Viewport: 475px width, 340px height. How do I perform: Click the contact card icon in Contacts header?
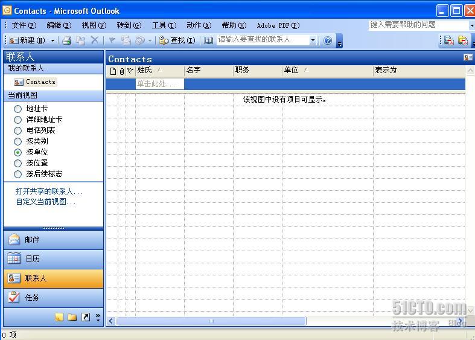click(x=468, y=57)
